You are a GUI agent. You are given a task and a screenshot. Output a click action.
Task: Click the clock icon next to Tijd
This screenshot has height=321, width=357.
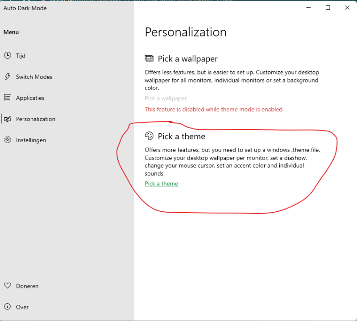[x=8, y=56]
